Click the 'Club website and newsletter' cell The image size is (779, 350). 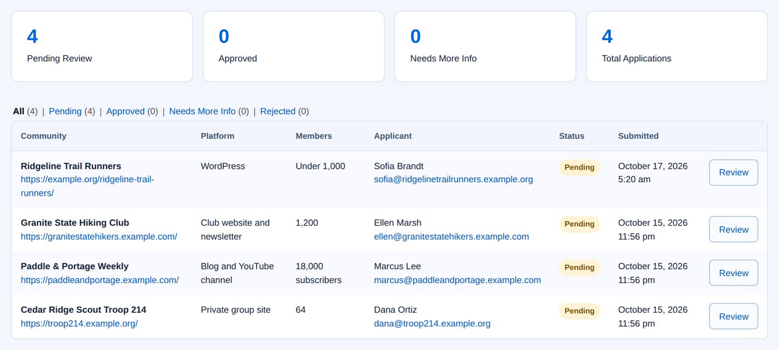pyautogui.click(x=235, y=229)
